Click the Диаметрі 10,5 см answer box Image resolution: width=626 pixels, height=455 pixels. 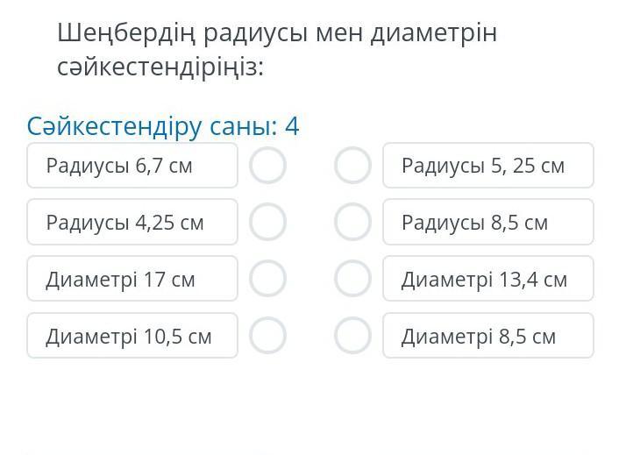tap(132, 335)
